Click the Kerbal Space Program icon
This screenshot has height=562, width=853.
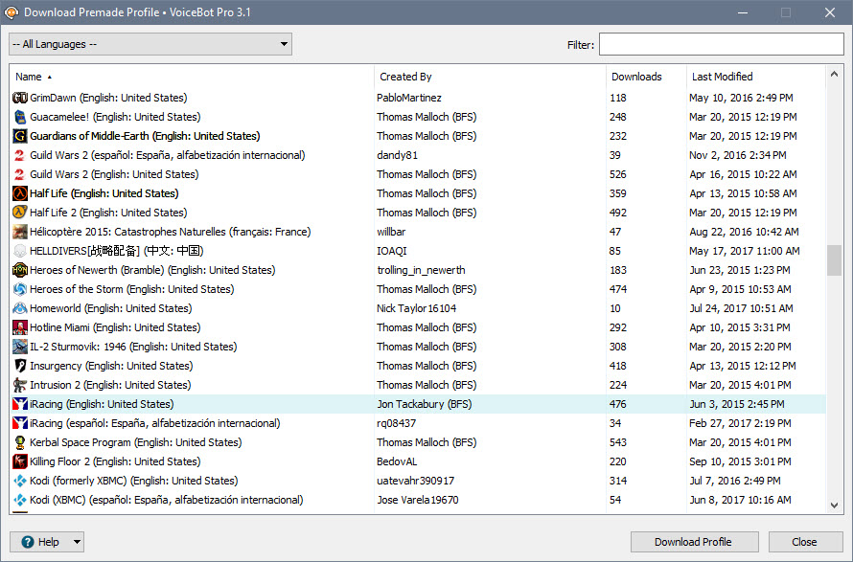point(20,441)
